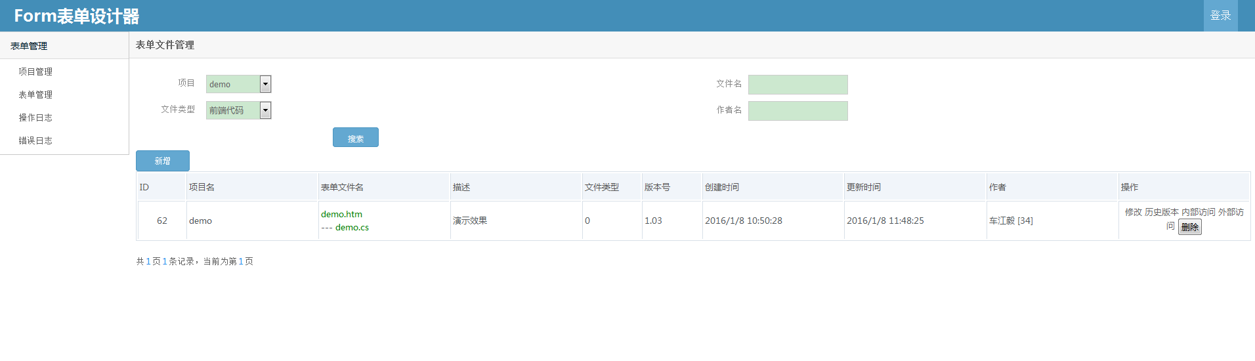The image size is (1255, 361).
Task: Click the 删除 delete button
Action: coord(1190,227)
